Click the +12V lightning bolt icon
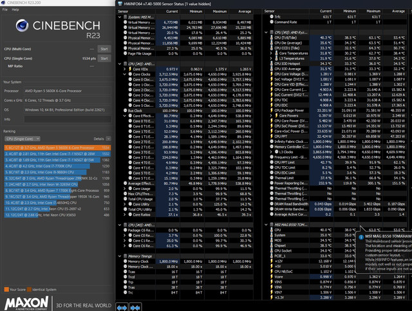This screenshot has height=311, width=412. 272,261
